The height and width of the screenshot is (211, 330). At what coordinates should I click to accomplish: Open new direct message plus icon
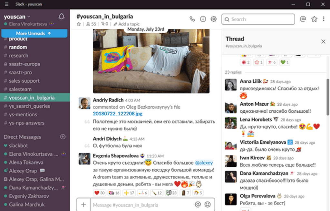pos(63,137)
